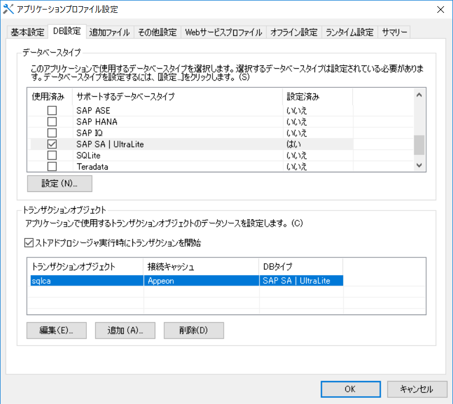Screen dimensions: 453x404
Task: Click the scrollbar down arrow in database list
Action: [x=419, y=164]
